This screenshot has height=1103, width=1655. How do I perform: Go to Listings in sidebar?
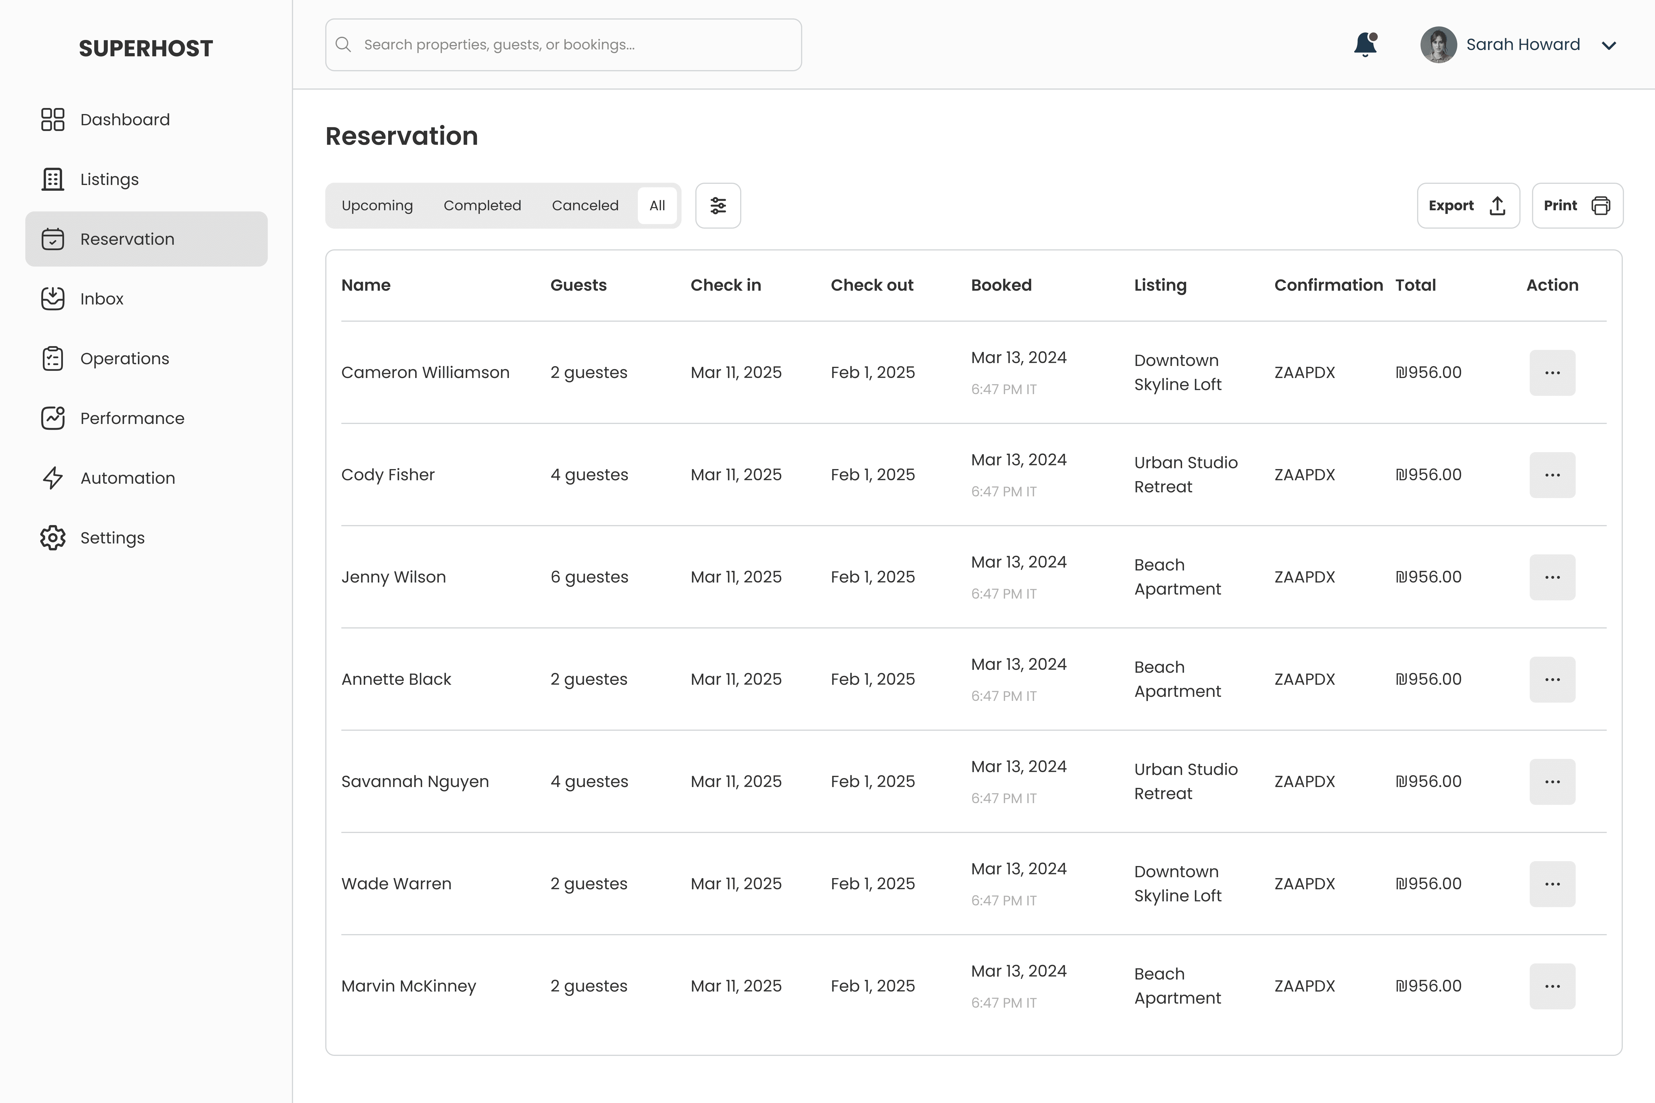(109, 179)
